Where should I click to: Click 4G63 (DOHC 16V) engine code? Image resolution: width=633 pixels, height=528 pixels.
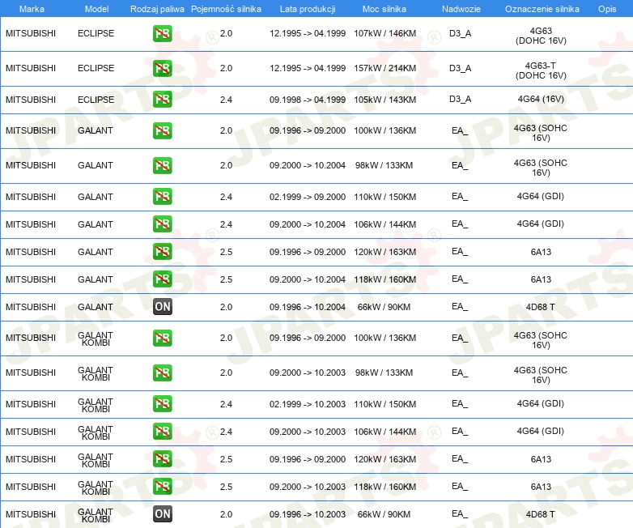tap(541, 36)
